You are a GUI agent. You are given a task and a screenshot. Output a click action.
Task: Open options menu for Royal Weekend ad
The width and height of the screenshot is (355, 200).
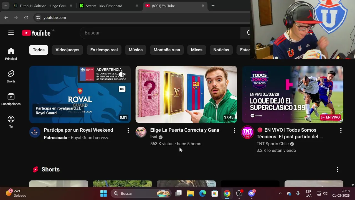[x=128, y=130]
